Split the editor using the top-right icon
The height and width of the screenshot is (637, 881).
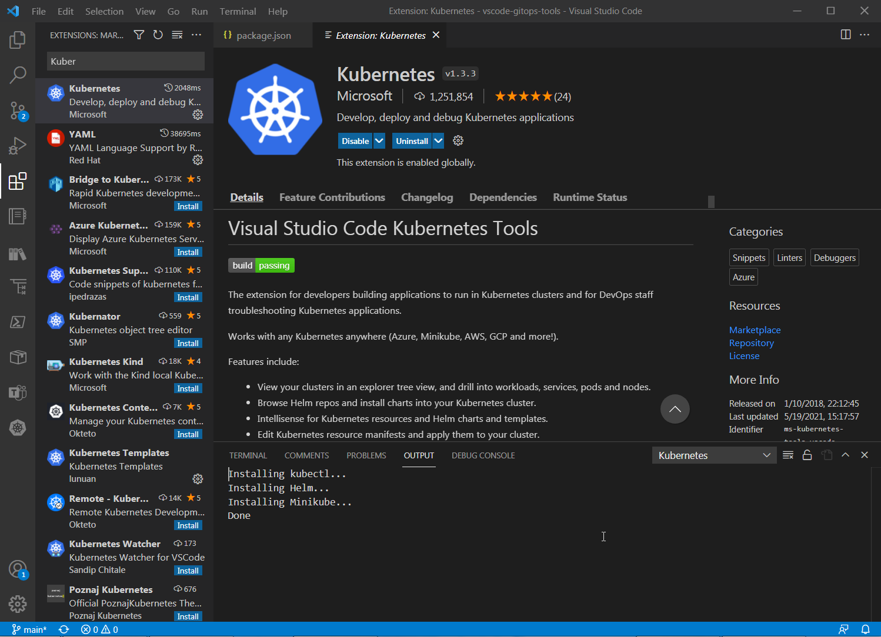click(x=845, y=35)
